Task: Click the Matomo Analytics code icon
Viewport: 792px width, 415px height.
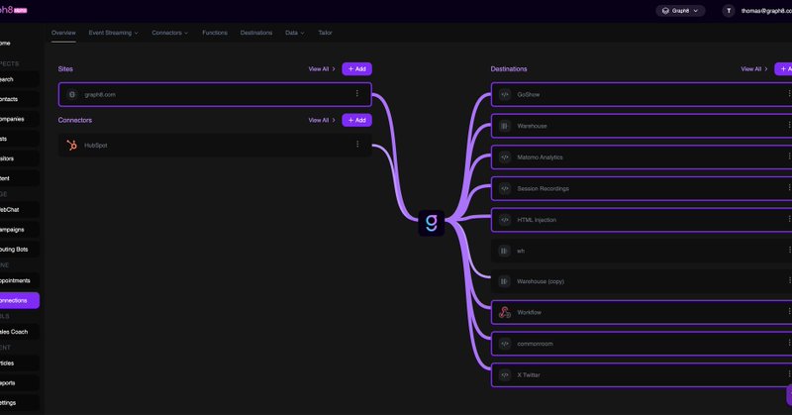Action: [x=504, y=157]
